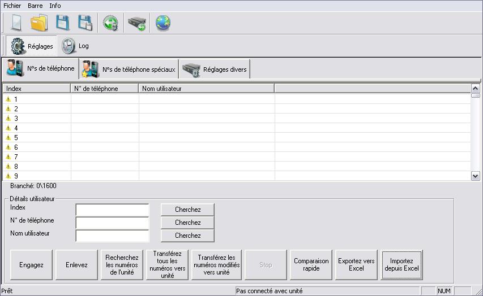
Task: Open the Fichier menu
Action: point(12,5)
